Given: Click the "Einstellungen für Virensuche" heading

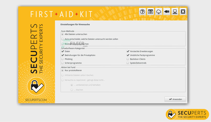Looking at the screenshot, I should [x=75, y=24].
